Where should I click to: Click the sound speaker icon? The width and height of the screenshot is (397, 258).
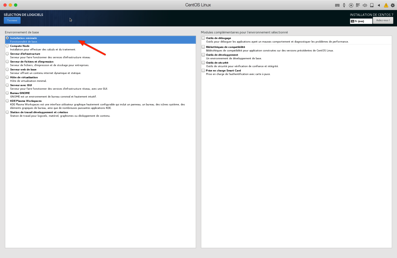point(365,5)
